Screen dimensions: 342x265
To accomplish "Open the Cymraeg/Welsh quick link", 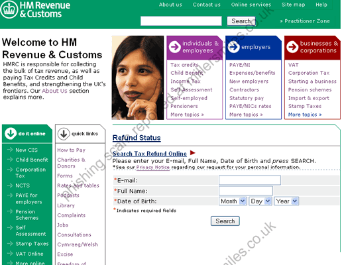I will click(78, 244).
